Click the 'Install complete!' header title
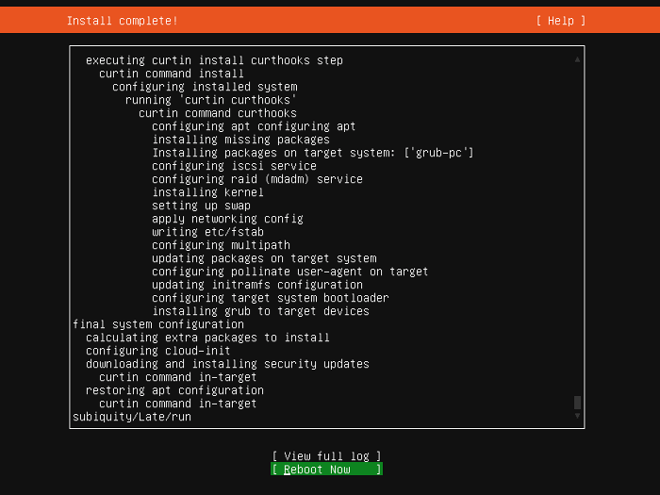 tap(122, 21)
